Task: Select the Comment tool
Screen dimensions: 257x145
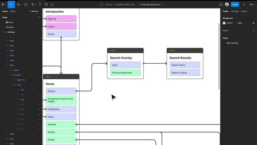Action: 52,4
